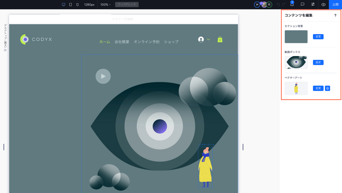
Task: Switch to the desktop viewport icon
Action: (x=64, y=5)
